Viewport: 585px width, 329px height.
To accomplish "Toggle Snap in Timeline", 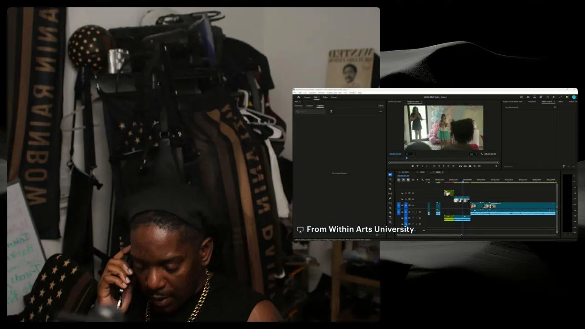I will click(x=404, y=180).
